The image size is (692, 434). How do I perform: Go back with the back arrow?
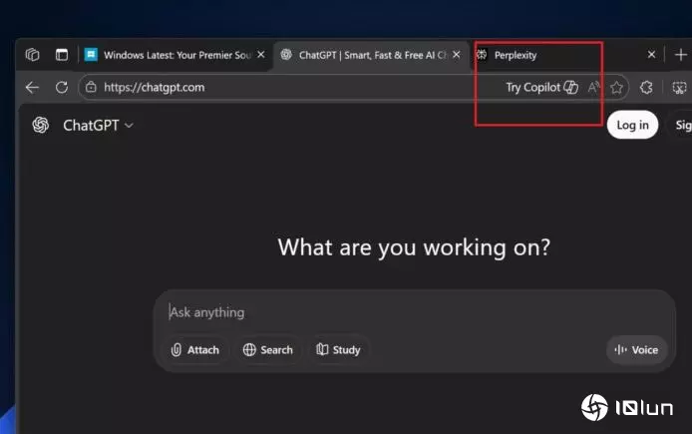pos(32,88)
